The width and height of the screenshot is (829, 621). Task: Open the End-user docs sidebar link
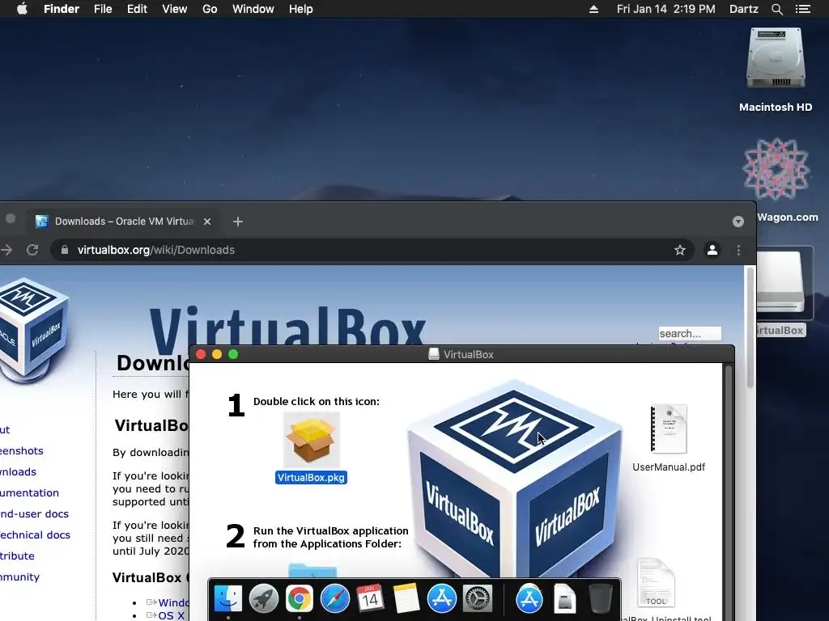(x=34, y=513)
